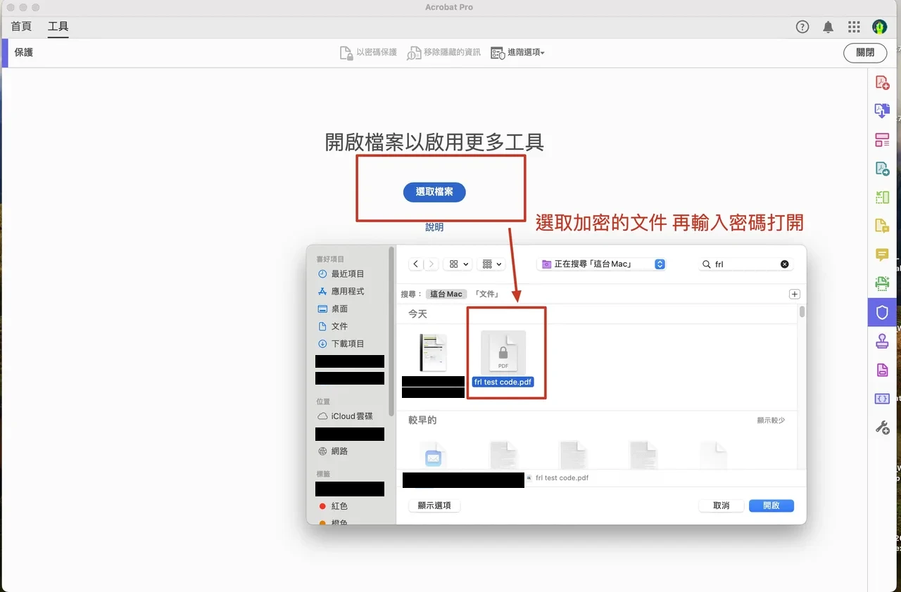901x592 pixels.
Task: Open the icon view mode dropdown
Action: (459, 264)
